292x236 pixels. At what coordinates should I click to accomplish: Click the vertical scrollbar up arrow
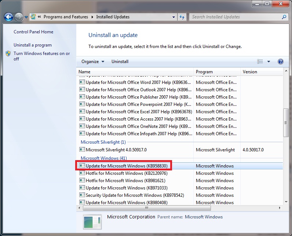pyautogui.click(x=286, y=71)
